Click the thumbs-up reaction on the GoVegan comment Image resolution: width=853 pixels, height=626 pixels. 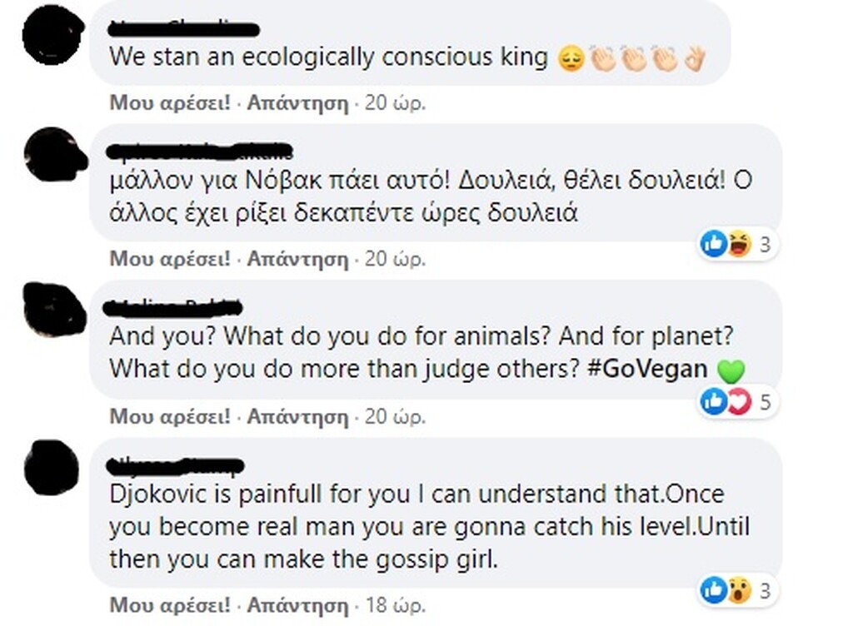pyautogui.click(x=714, y=402)
